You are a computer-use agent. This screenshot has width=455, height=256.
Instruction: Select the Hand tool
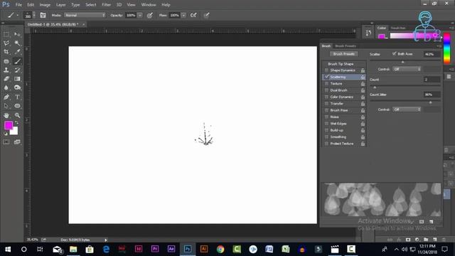(x=6, y=115)
